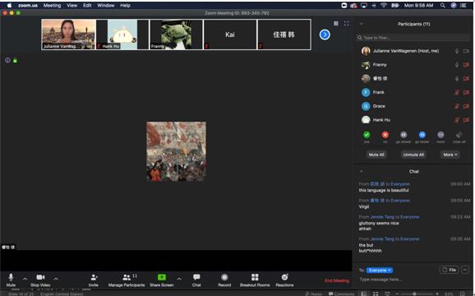Open the Meeting menu in menu bar
The width and height of the screenshot is (475, 296).
tap(52, 5)
